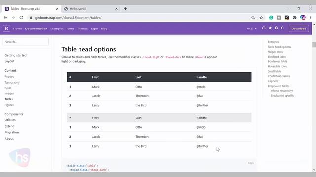This screenshot has width=316, height=177.
Task: Focus the docs Search field
Action: click(26, 42)
